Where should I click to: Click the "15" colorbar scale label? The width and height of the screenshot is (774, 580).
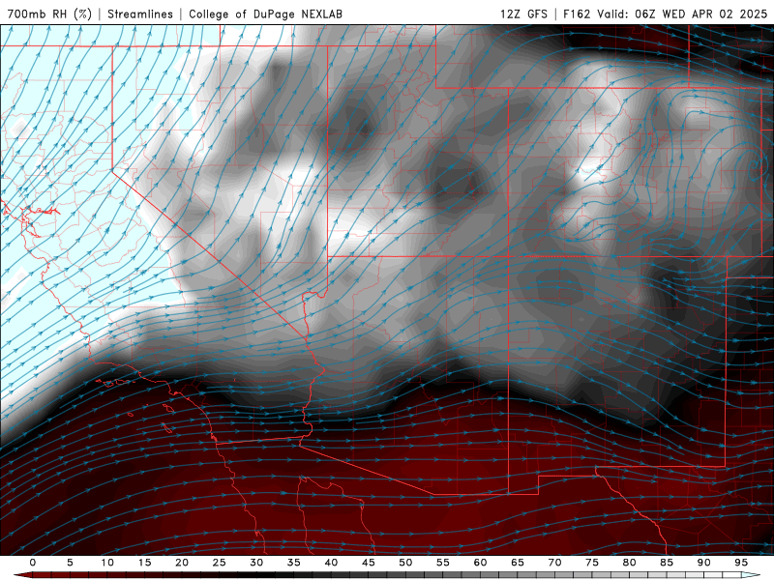click(x=144, y=563)
